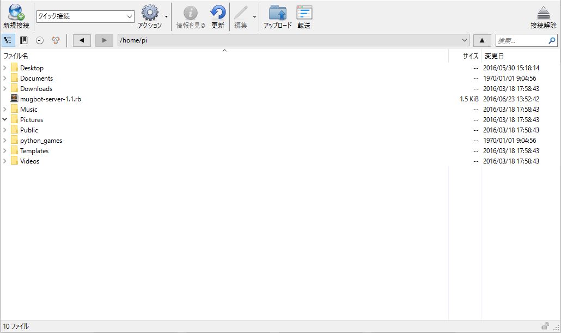Select the Documents folder icon

point(14,78)
